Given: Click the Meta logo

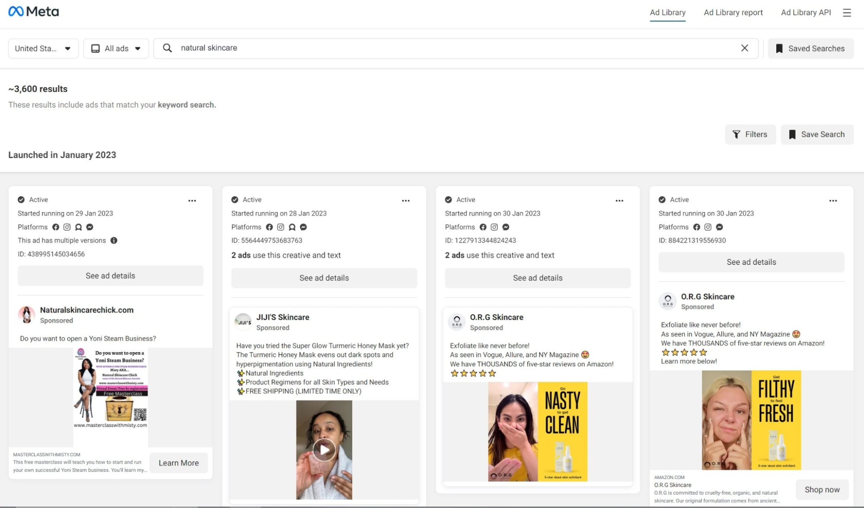Looking at the screenshot, I should [x=33, y=11].
